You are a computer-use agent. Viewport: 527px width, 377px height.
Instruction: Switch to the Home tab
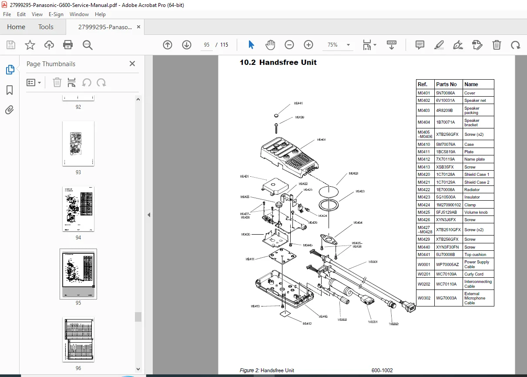[x=16, y=27]
